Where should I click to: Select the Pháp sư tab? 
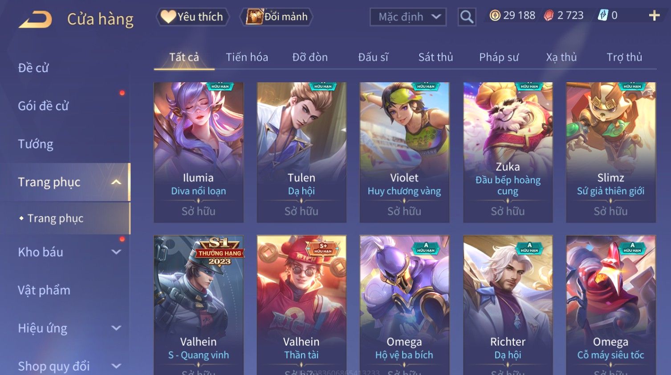pos(499,57)
